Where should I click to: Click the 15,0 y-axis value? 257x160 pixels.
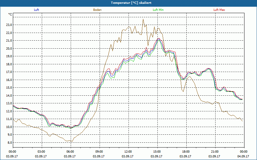pos(9,88)
